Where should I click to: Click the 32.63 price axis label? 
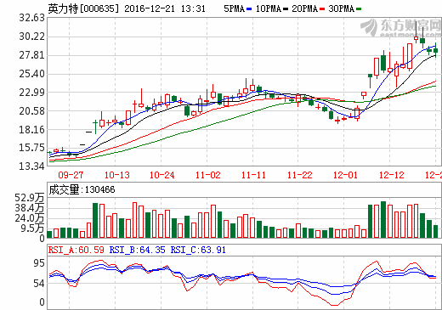(31, 18)
